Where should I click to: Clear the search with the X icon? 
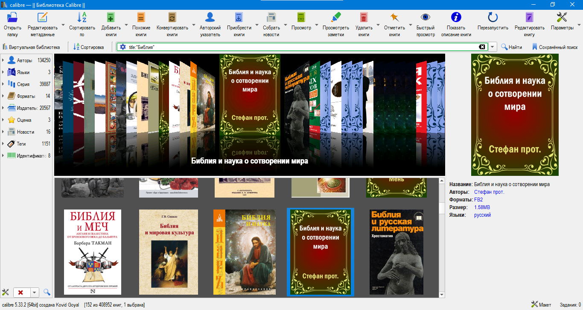482,47
